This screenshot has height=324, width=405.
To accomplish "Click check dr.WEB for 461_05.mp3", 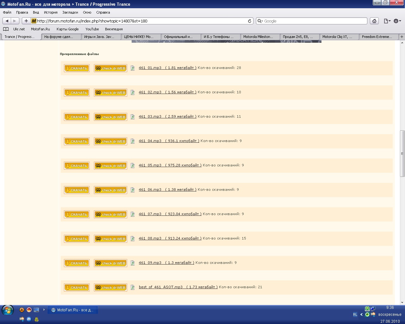I will 110,166.
